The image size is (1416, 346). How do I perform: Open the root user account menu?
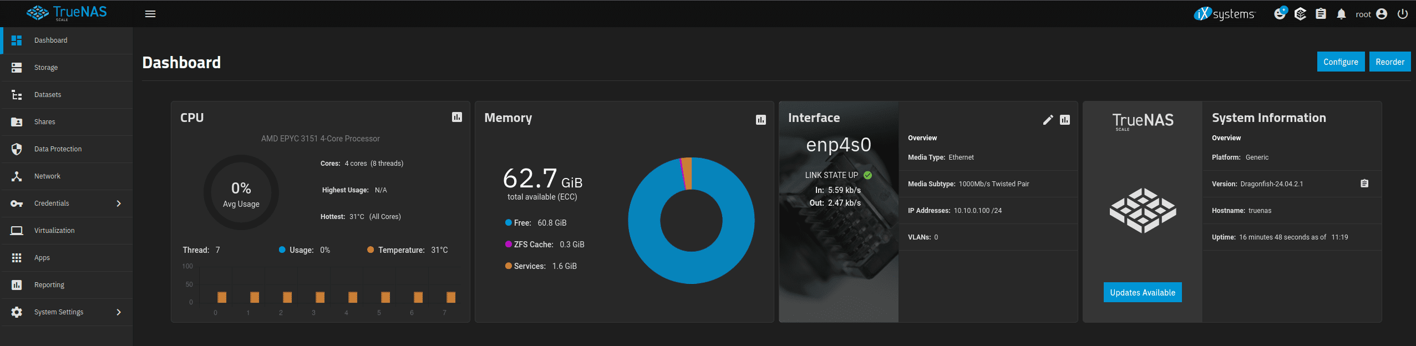pos(1371,14)
